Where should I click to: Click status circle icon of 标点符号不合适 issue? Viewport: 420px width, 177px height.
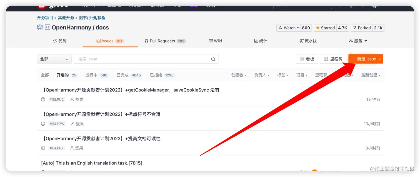tap(43, 124)
